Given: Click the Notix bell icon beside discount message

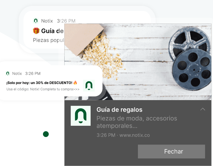Looking at the screenshot, I should click(x=89, y=86).
